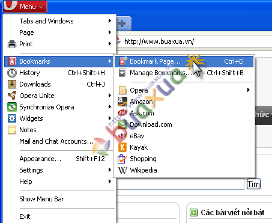The height and width of the screenshot is (223, 272).
Task: Choose Exit from the menu
Action: 59,216
